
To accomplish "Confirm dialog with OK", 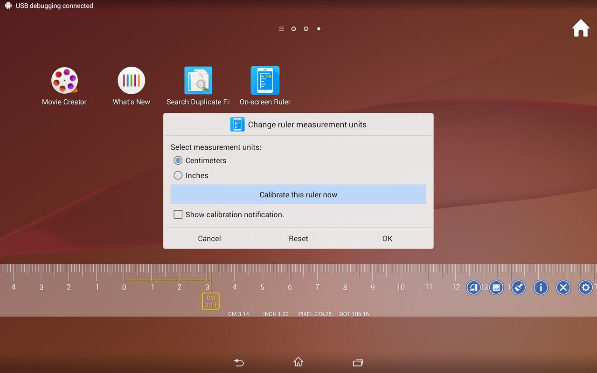I will 388,238.
